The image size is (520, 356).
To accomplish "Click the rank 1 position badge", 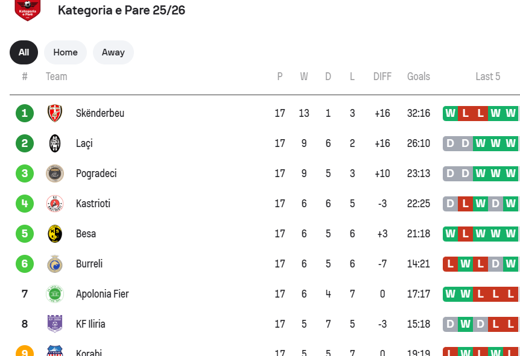I will [25, 113].
